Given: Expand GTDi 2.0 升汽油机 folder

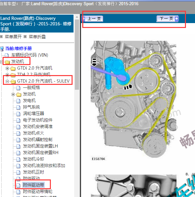Looking at the screenshot, I should 7,68.
